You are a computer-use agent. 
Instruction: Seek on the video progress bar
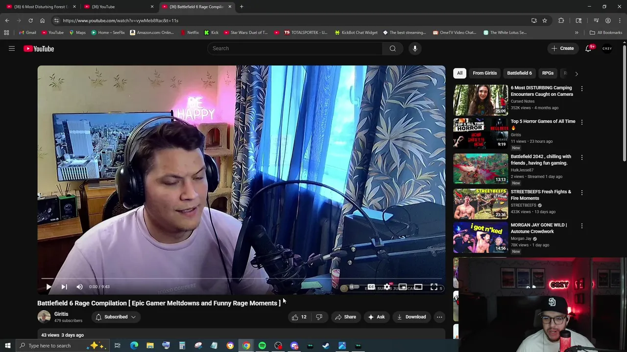(x=241, y=279)
